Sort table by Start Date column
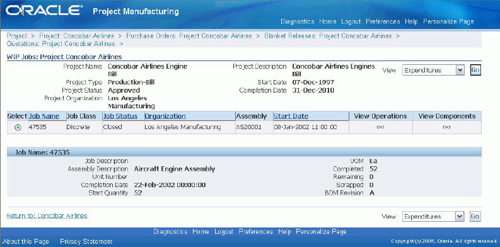 pos(291,117)
